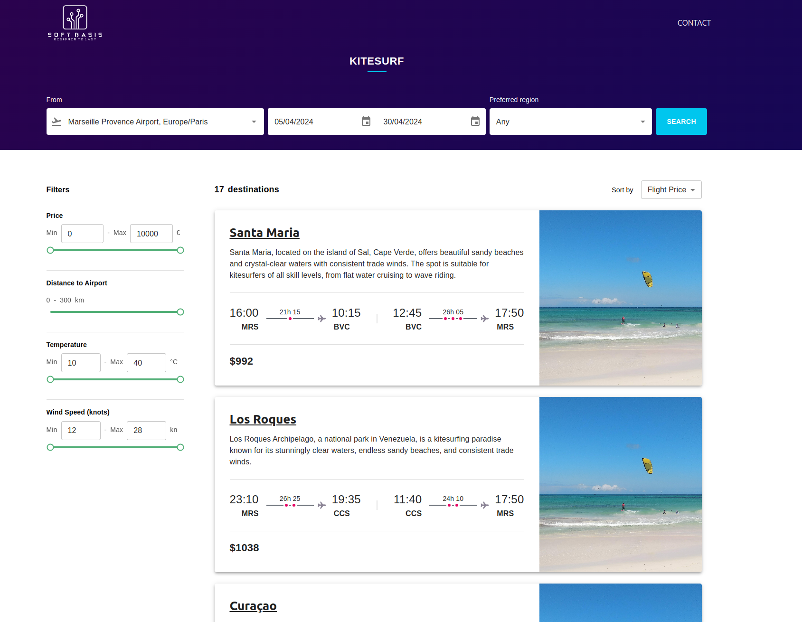Expand the departure airport dropdown
The image size is (802, 622).
(x=254, y=122)
